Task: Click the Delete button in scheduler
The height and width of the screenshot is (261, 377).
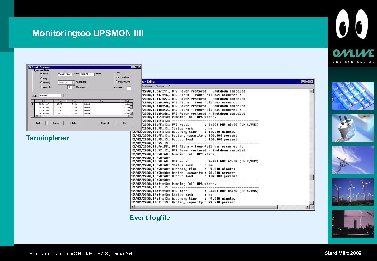Action: (x=73, y=123)
